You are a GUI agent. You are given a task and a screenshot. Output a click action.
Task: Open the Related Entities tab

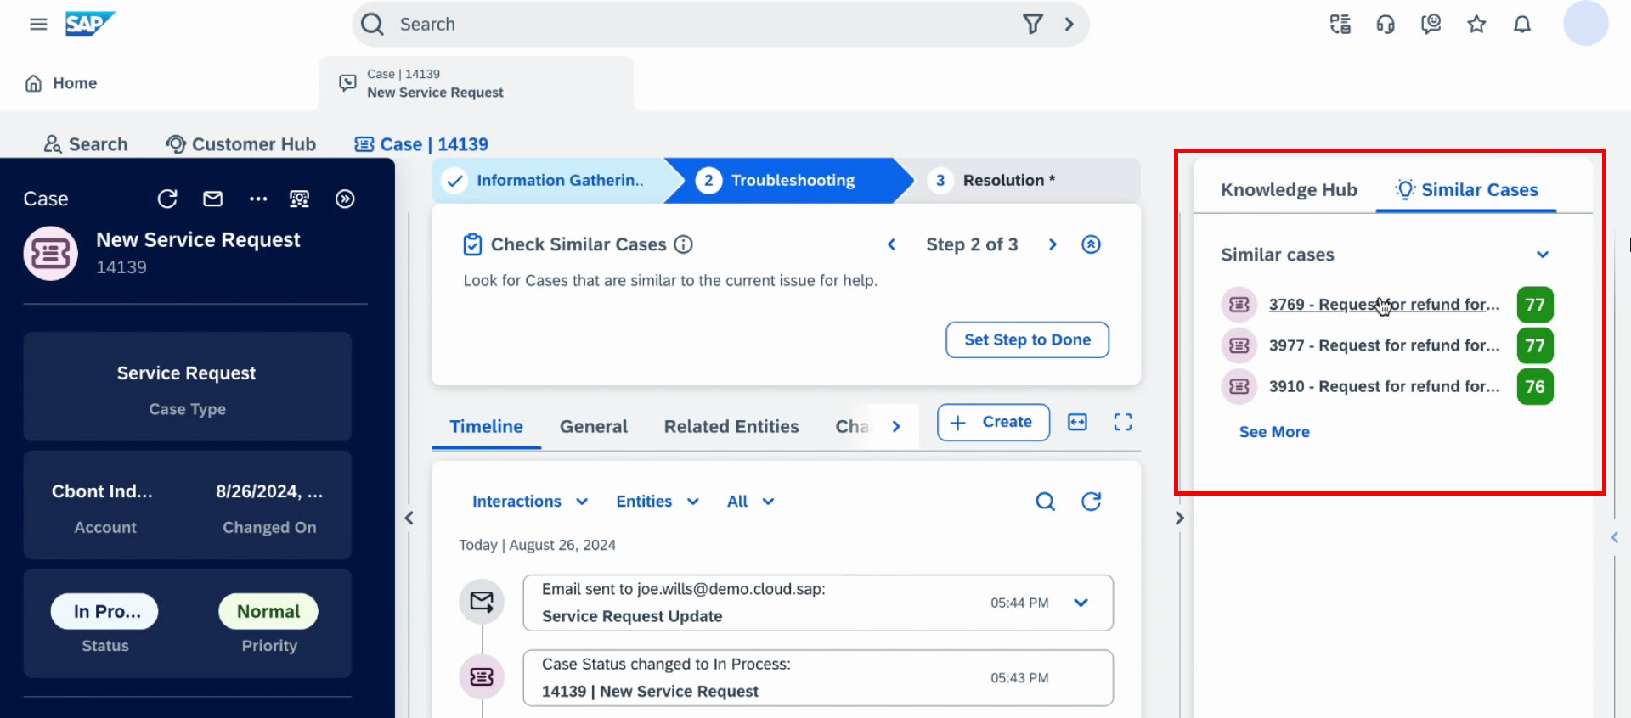click(731, 426)
